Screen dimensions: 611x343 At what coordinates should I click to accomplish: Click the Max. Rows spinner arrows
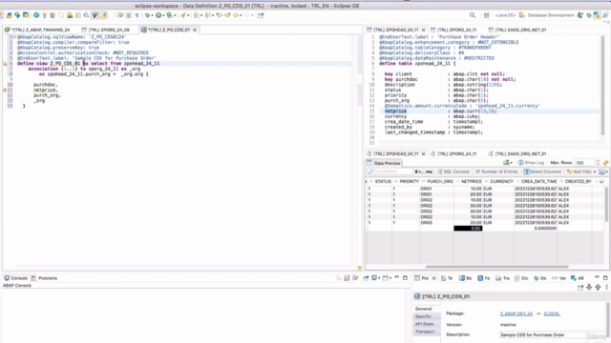[598, 163]
